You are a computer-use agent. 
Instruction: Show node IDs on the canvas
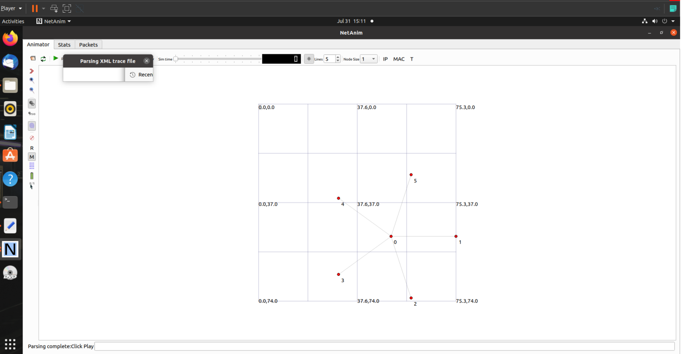tap(32, 104)
